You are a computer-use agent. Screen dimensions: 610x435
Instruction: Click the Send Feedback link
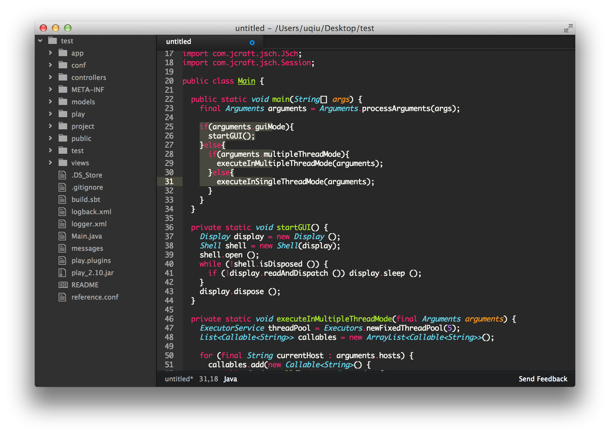tap(543, 379)
